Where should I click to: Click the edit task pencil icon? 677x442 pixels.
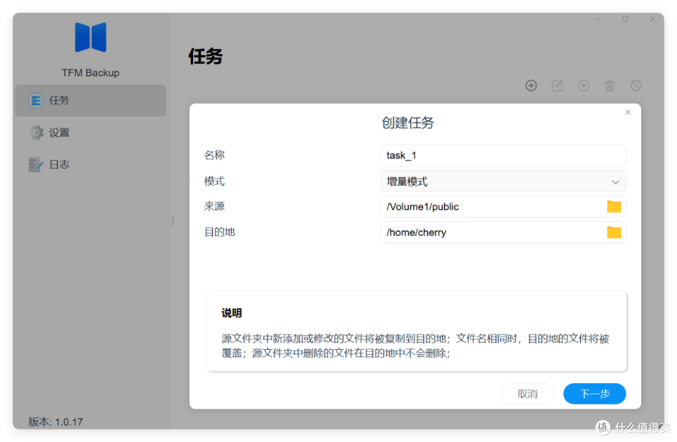557,85
